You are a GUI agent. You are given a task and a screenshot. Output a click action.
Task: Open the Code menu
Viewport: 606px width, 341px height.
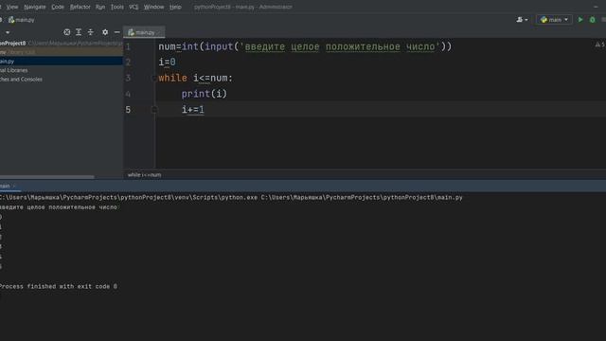[58, 7]
